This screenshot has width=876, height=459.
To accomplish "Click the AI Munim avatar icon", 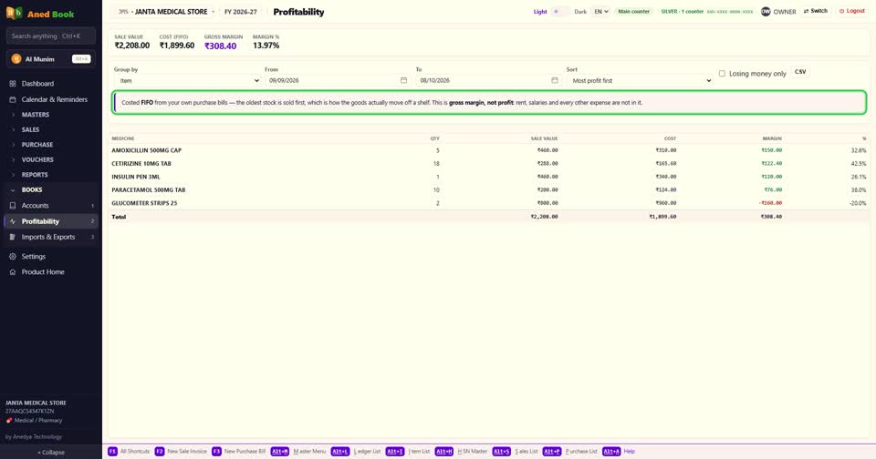I will 16,59.
